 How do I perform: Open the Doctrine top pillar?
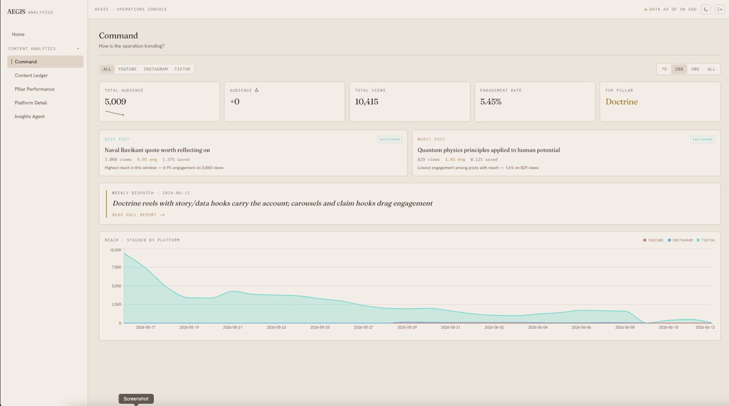tap(621, 102)
